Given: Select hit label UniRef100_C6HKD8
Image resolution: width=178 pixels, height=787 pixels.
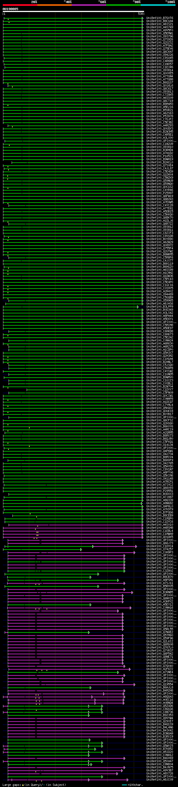Looking at the screenshot, I should pyautogui.click(x=160, y=331).
